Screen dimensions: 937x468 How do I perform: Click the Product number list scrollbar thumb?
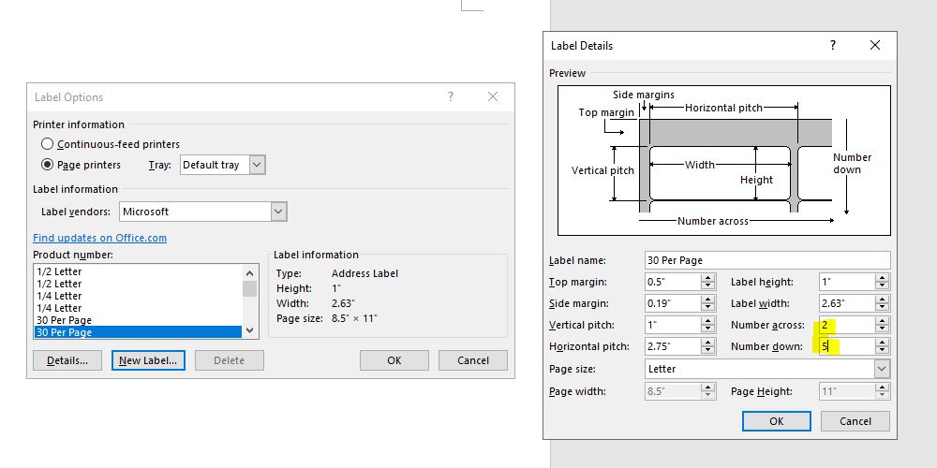[x=250, y=288]
